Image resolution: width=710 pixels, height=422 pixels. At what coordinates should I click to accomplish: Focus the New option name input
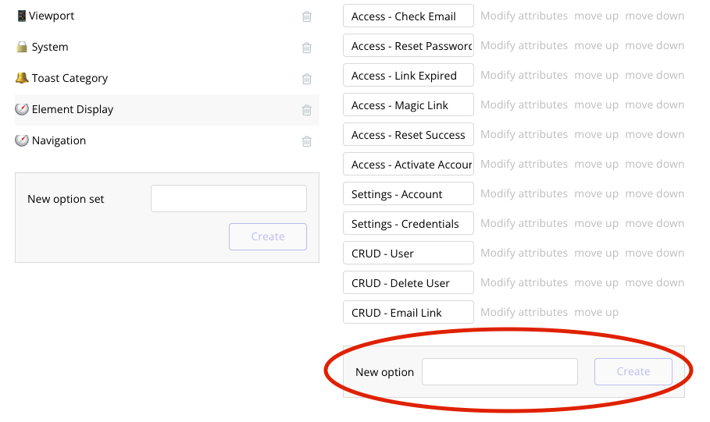click(x=499, y=372)
